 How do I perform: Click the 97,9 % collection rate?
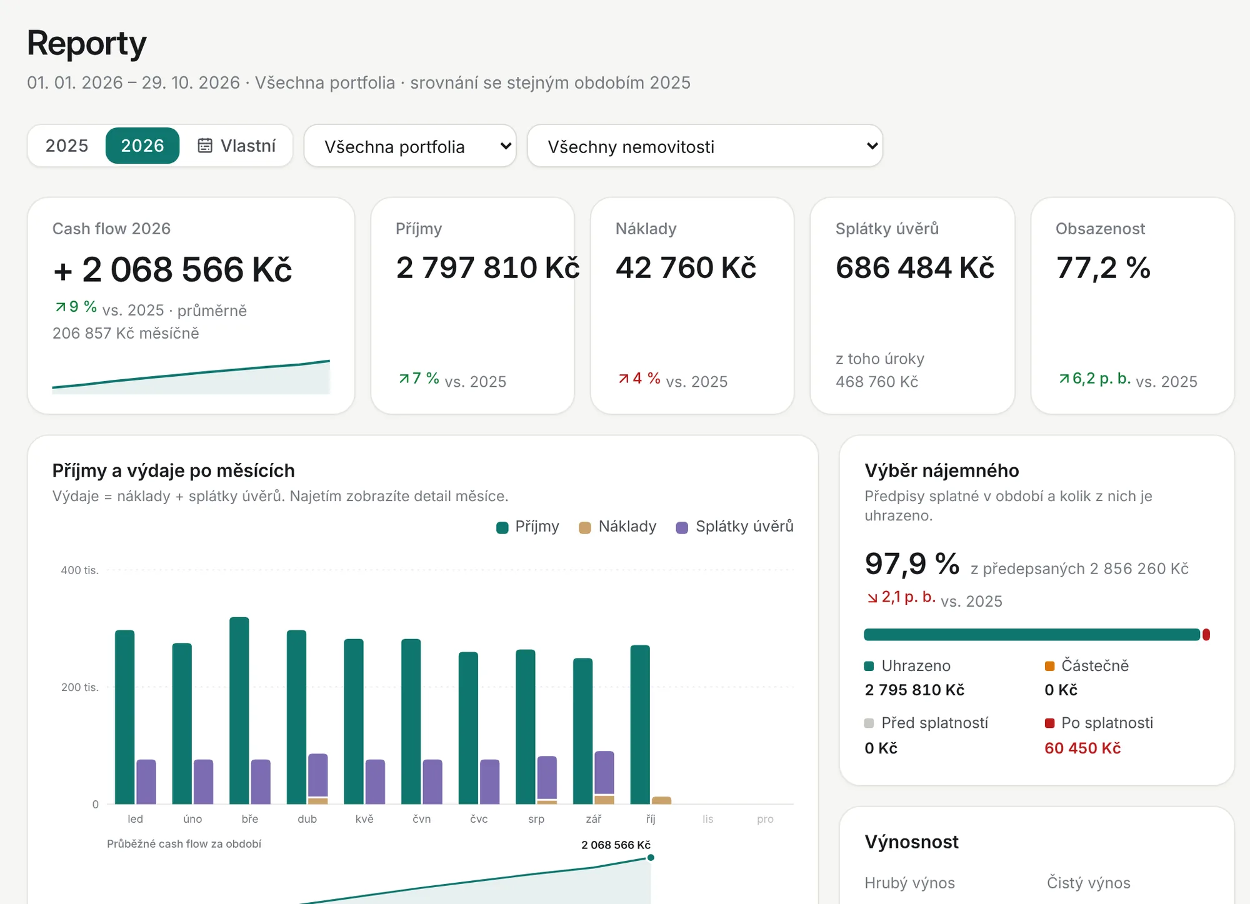pyautogui.click(x=912, y=564)
